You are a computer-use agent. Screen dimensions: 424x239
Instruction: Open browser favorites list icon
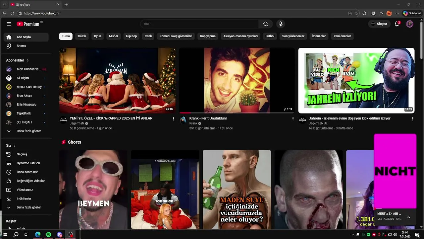[x=381, y=13]
